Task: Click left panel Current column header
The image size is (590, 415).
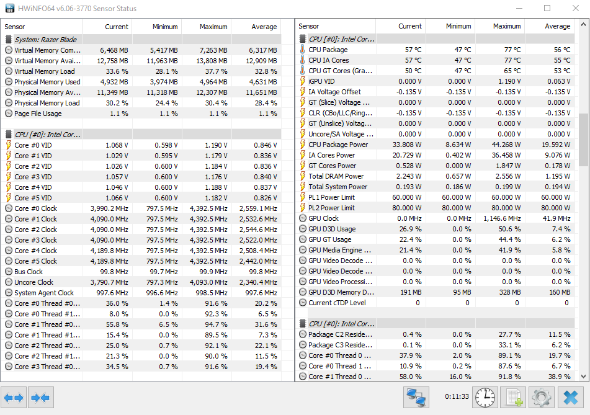Action: coord(107,27)
